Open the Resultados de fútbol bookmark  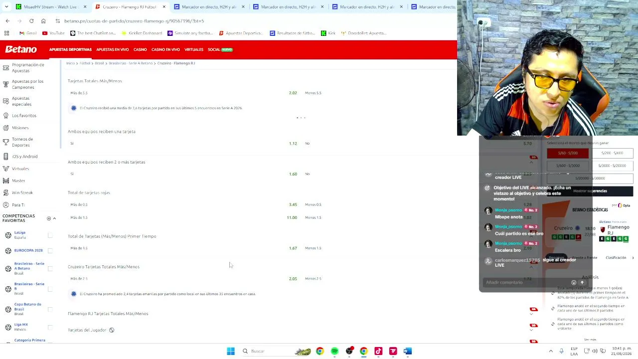pos(293,33)
